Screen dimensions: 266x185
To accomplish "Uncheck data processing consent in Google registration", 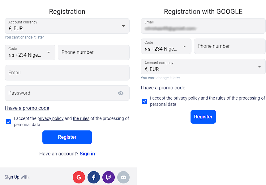I will click(144, 101).
